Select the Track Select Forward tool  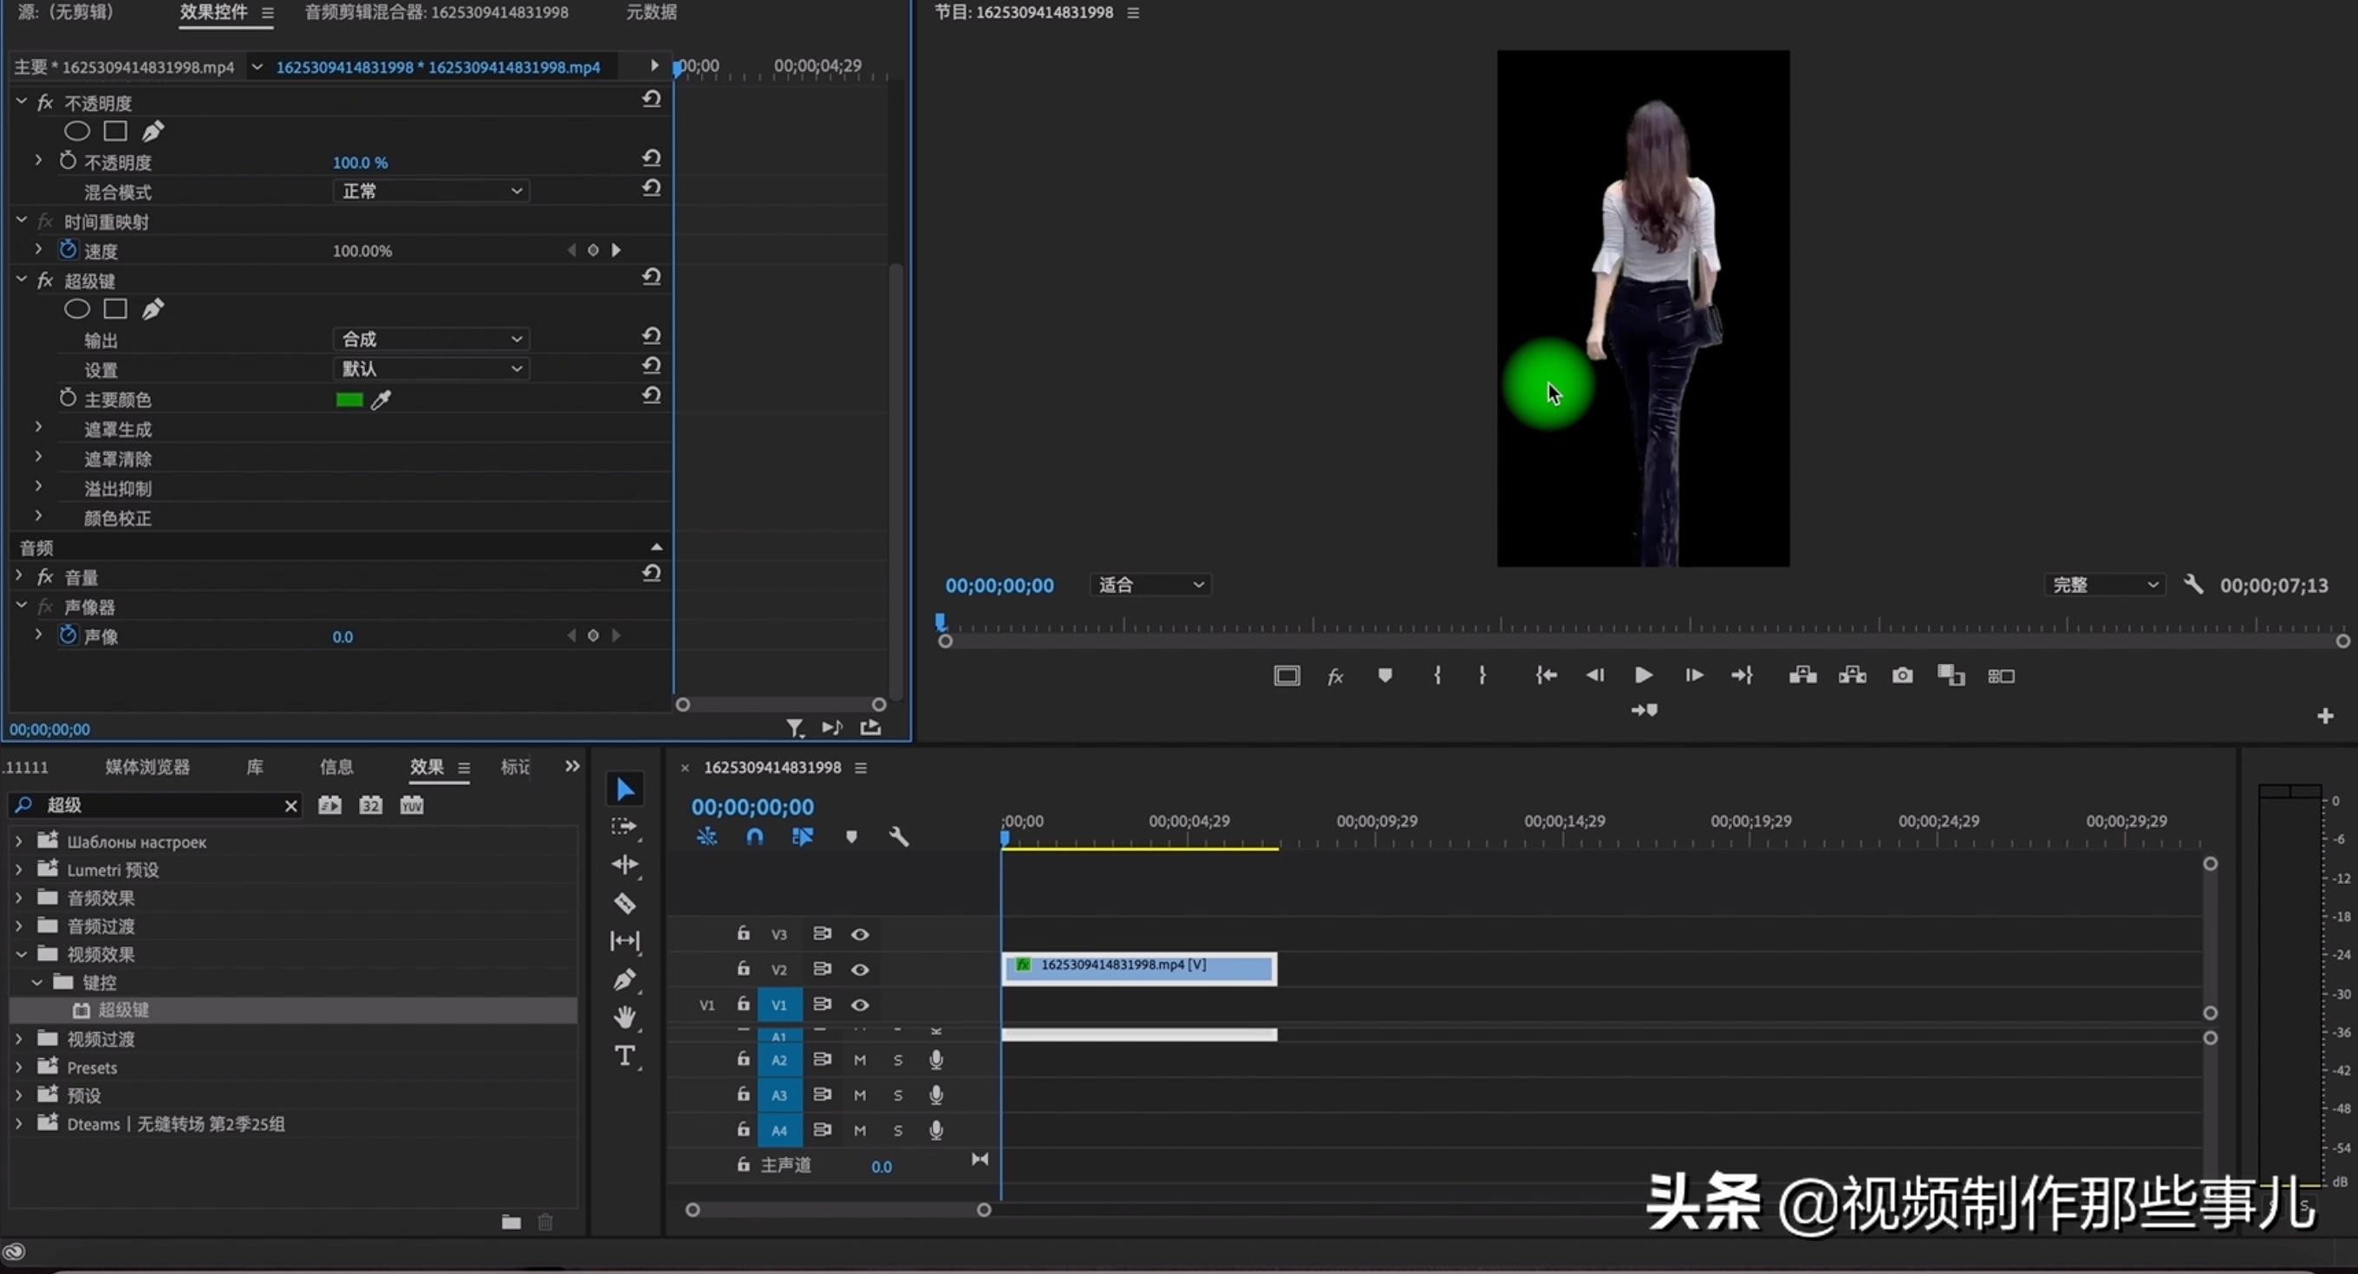pyautogui.click(x=625, y=827)
